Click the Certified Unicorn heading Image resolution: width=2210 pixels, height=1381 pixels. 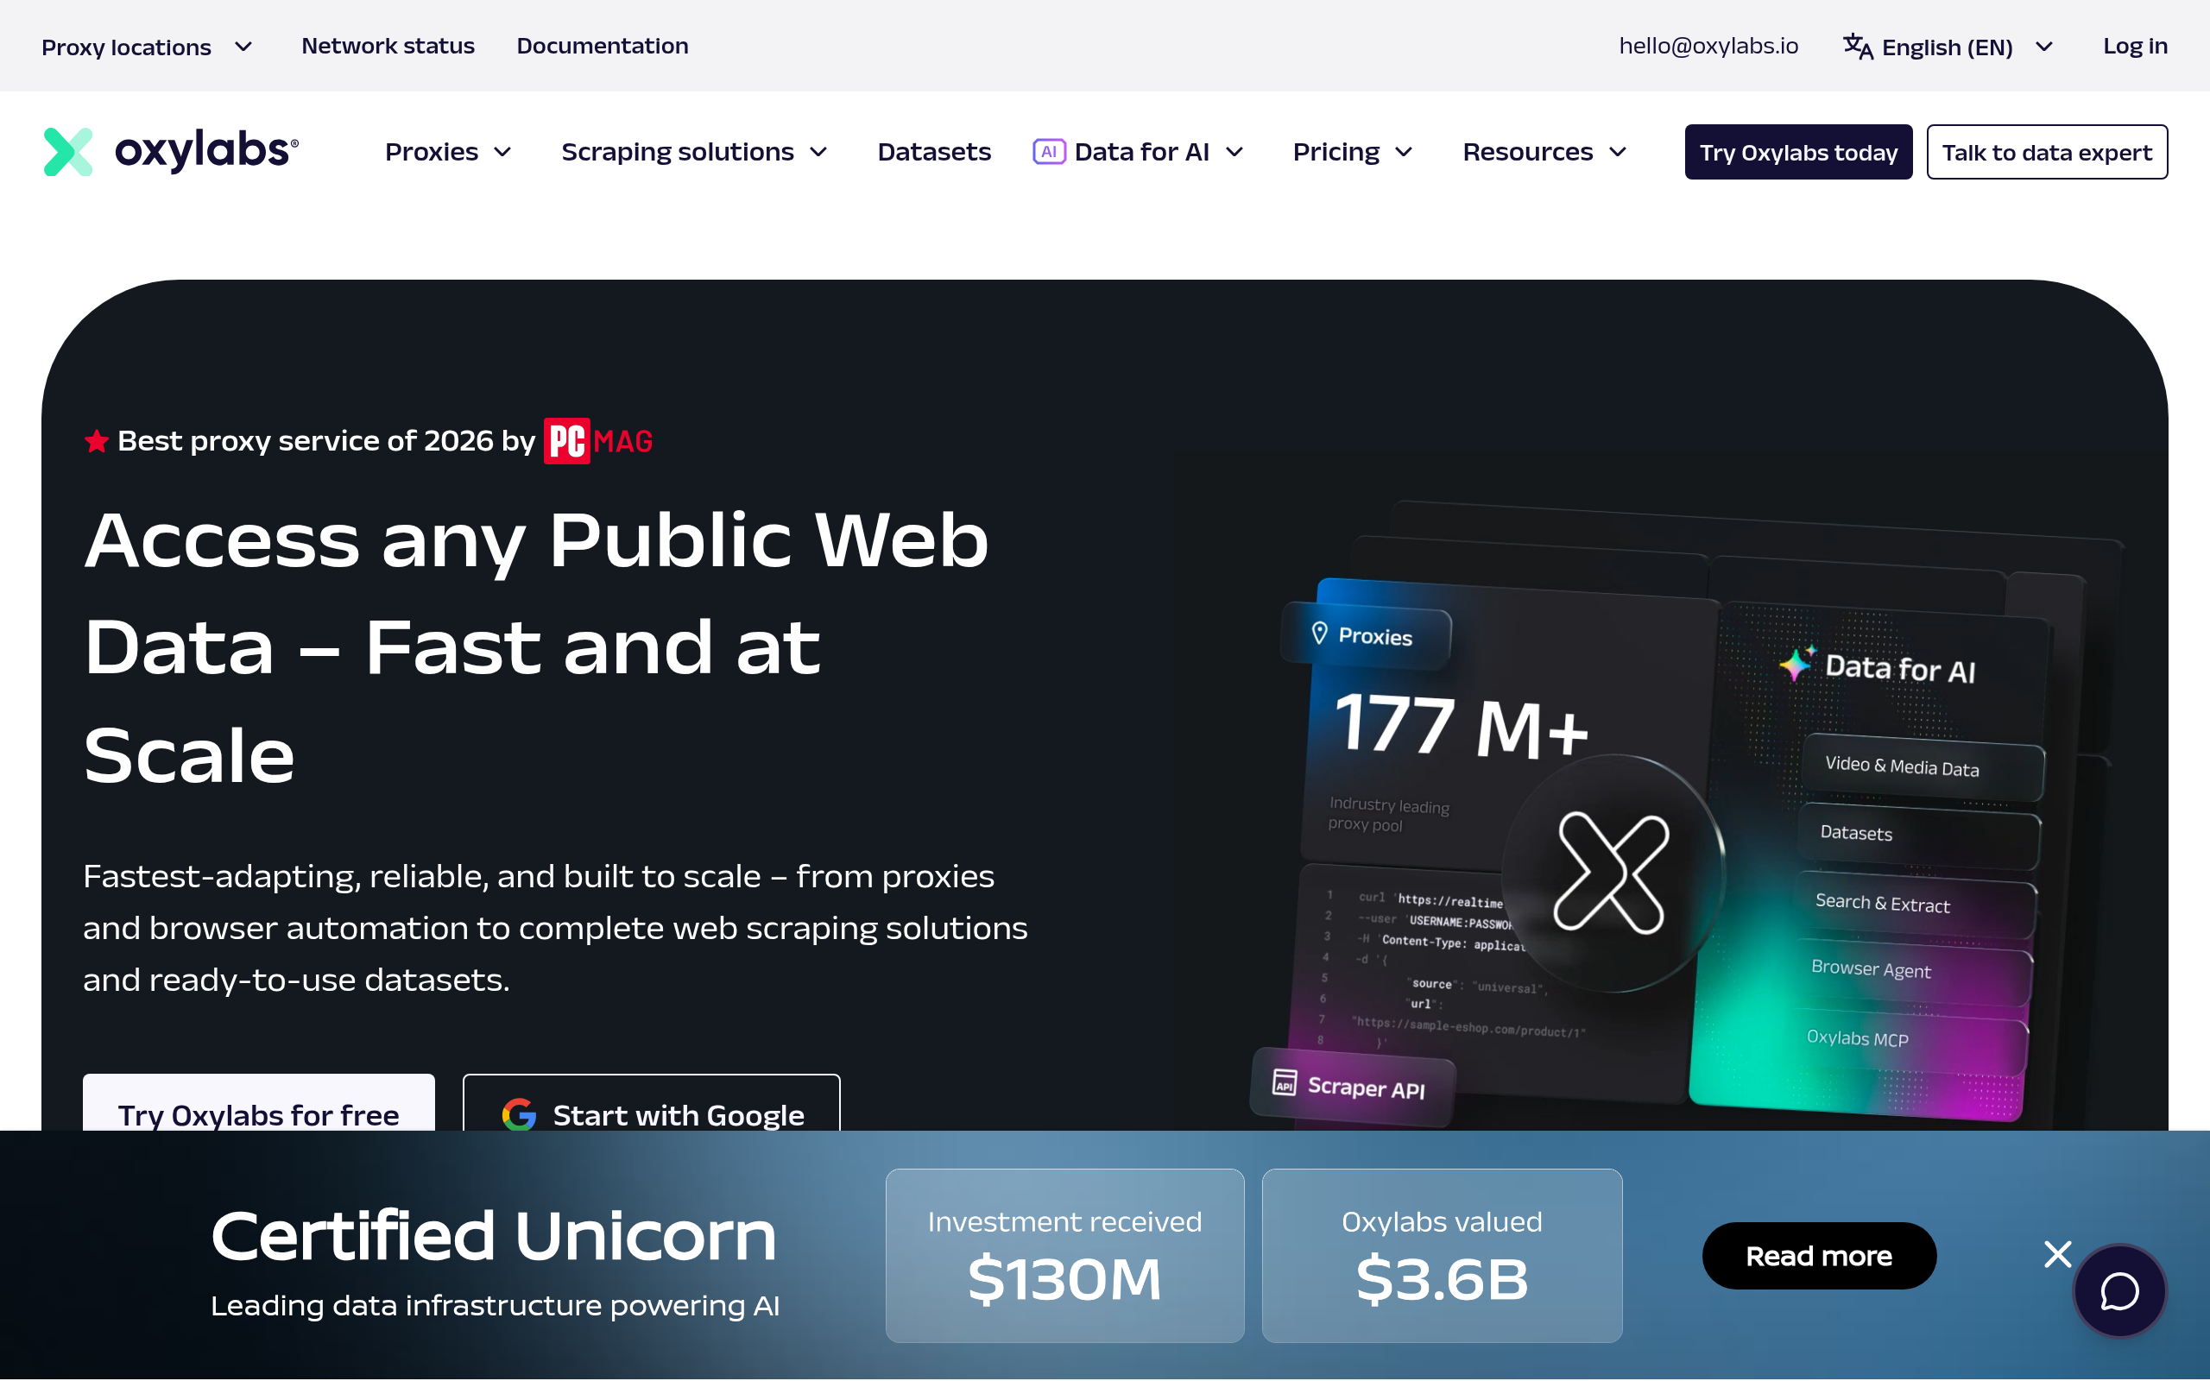click(494, 1235)
